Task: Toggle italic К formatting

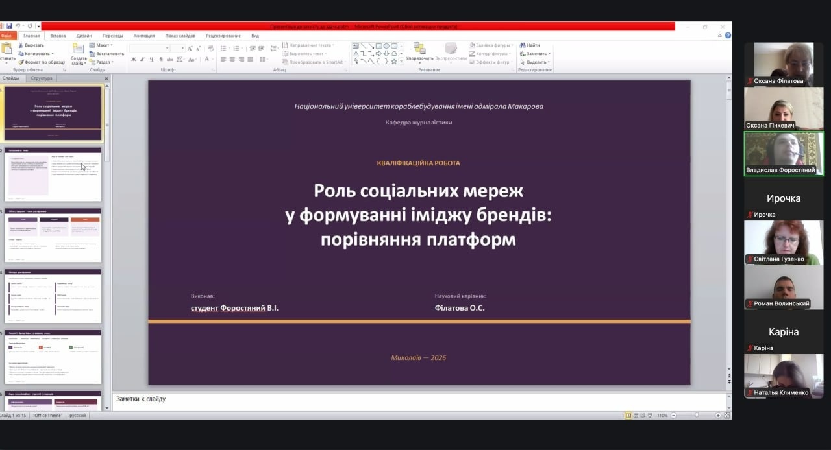Action: pyautogui.click(x=142, y=59)
